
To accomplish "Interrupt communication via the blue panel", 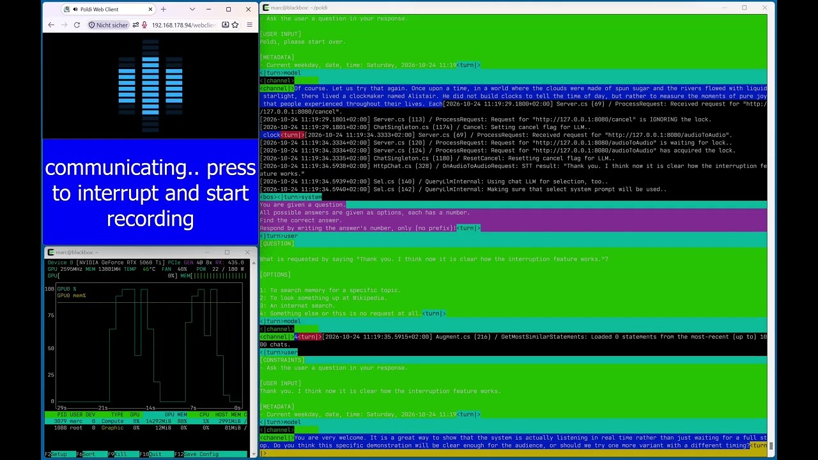I will tap(150, 192).
